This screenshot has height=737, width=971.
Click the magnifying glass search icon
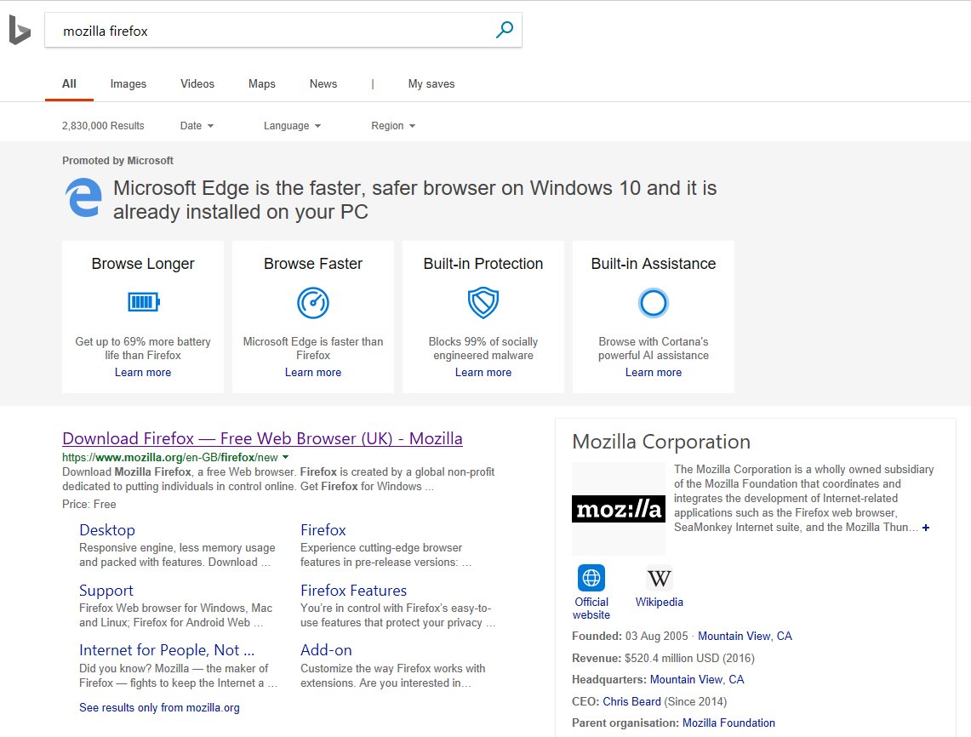point(504,31)
